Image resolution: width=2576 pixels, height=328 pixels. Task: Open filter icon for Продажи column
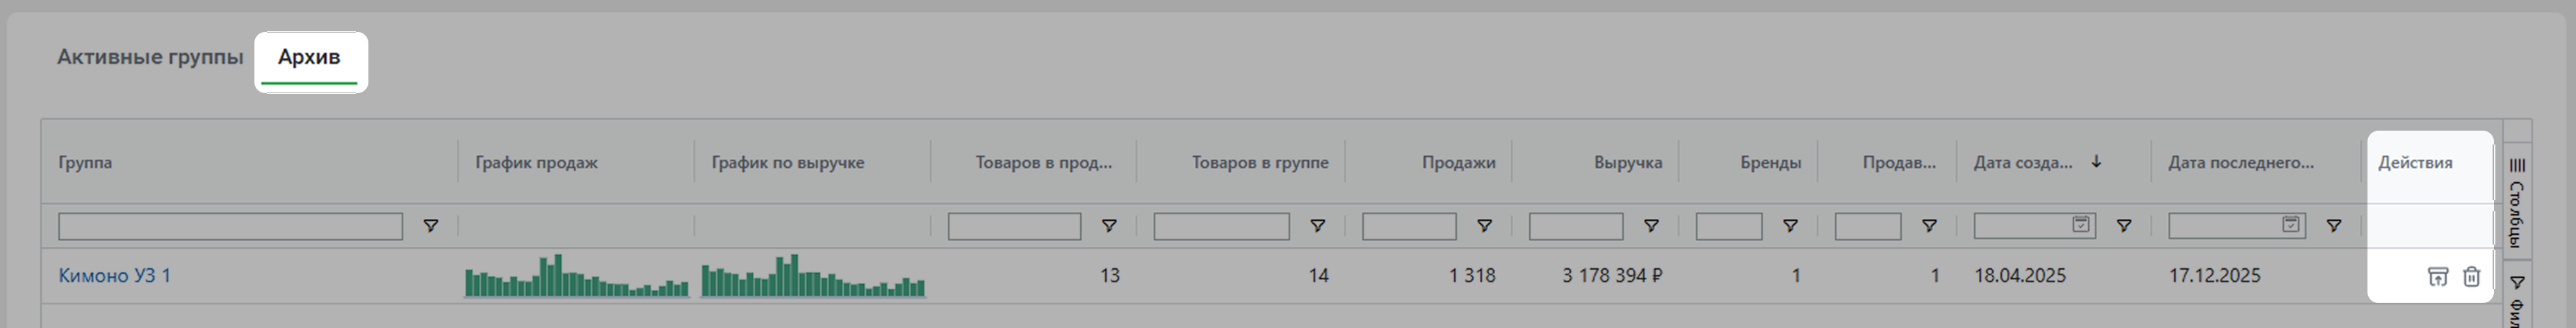pos(1484,227)
